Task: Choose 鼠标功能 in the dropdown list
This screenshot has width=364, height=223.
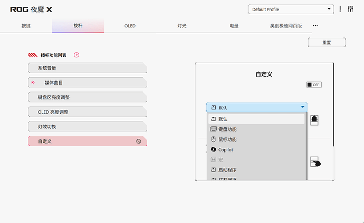Action: click(x=227, y=139)
